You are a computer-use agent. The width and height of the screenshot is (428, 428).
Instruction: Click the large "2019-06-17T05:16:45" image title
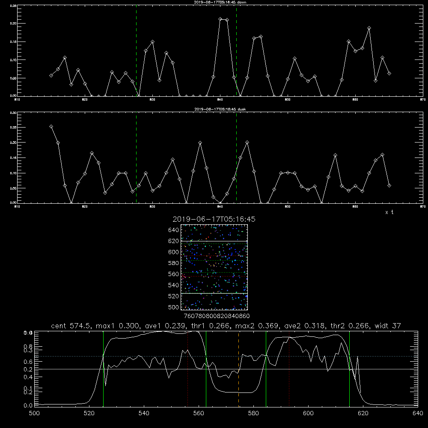click(x=214, y=219)
